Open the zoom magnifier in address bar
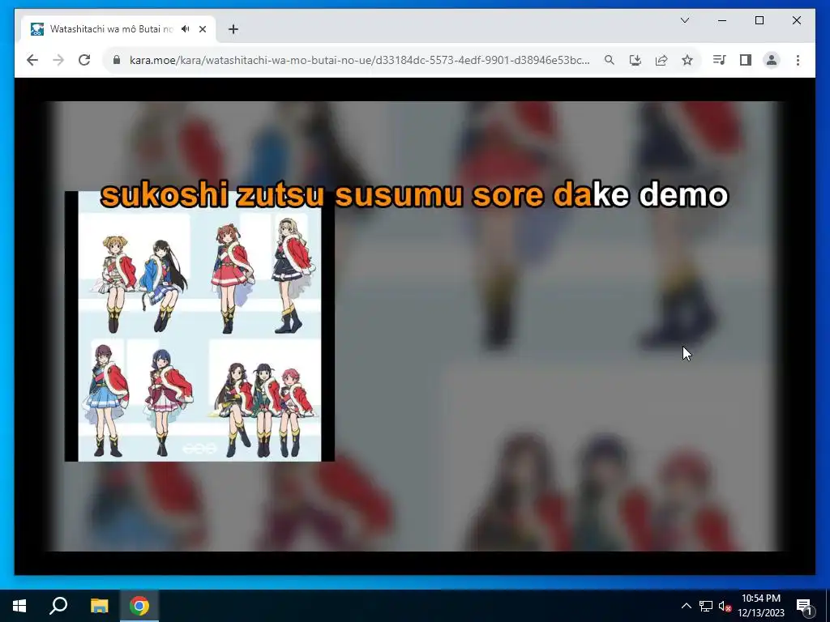Screen dimensions: 830x622 pyautogui.click(x=610, y=60)
